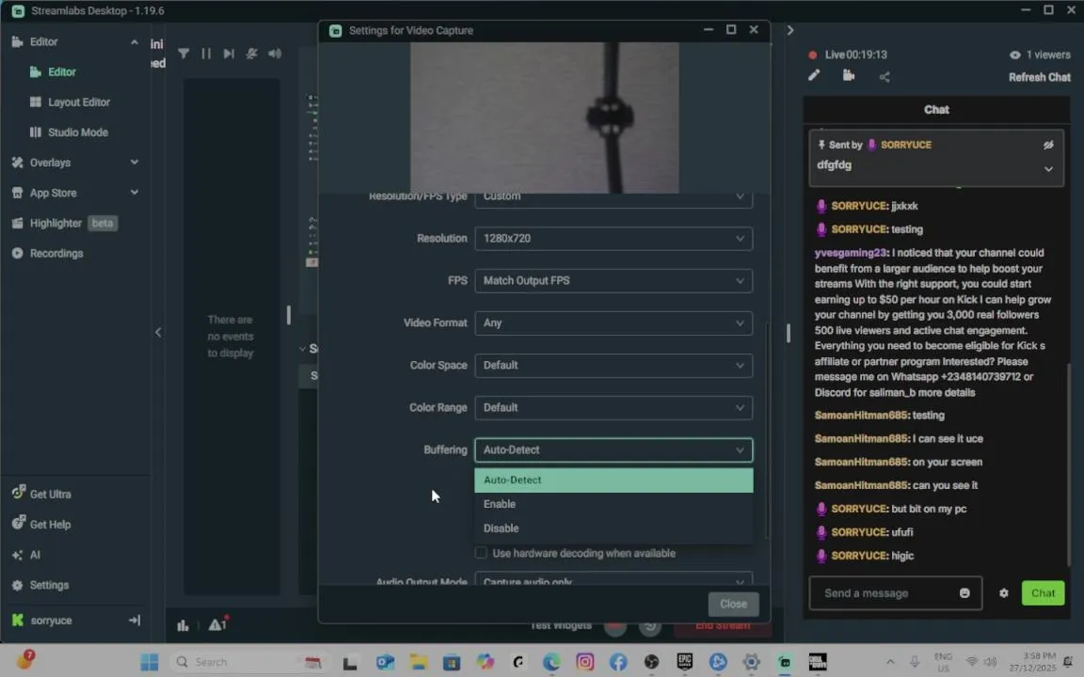The height and width of the screenshot is (677, 1084).
Task: Send the message with the green Chat button
Action: [x=1043, y=592]
